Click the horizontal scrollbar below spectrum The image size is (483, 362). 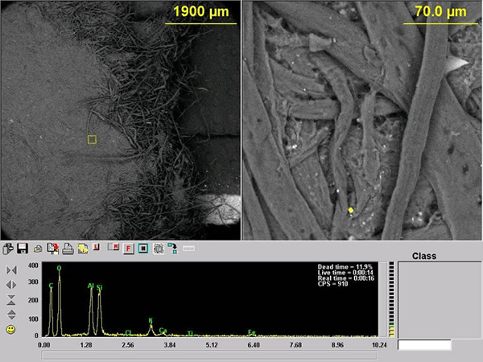pyautogui.click(x=209, y=356)
